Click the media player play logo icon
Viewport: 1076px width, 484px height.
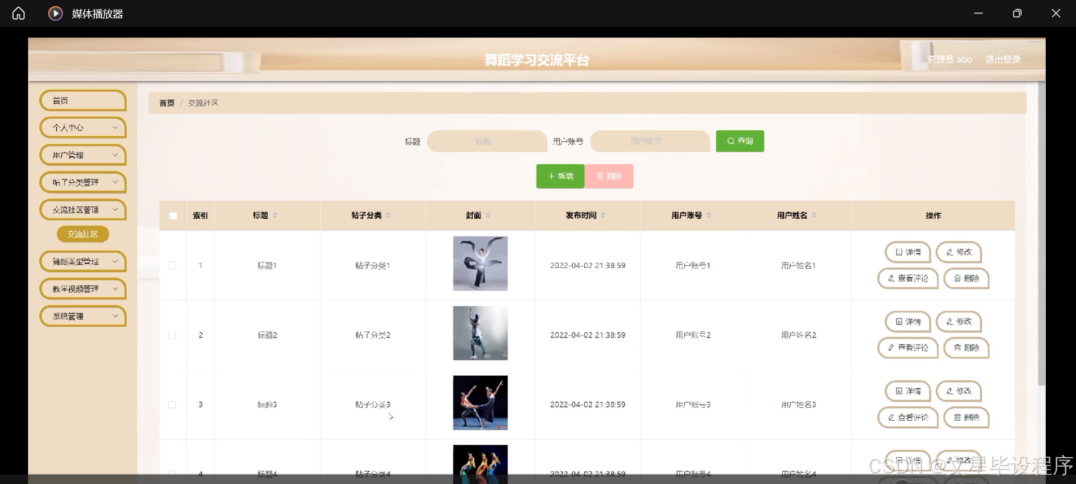point(55,13)
